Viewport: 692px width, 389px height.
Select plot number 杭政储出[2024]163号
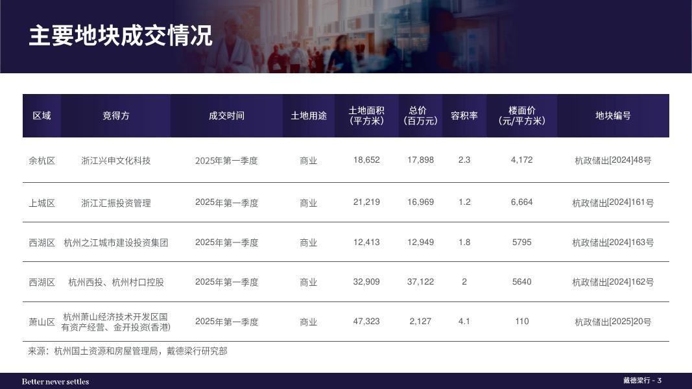(x=613, y=242)
